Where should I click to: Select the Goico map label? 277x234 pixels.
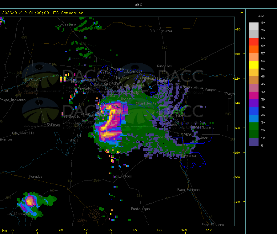pyautogui.click(x=188, y=86)
